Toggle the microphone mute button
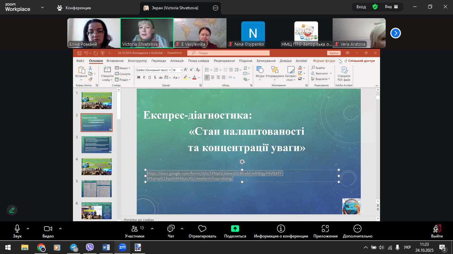 (17, 229)
